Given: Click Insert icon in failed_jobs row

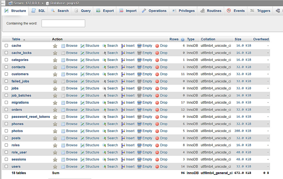Looking at the screenshot, I should coord(123,82).
